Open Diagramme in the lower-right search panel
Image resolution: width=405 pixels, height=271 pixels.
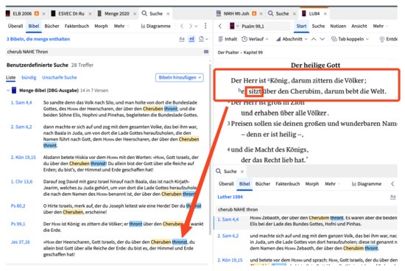click(x=367, y=184)
